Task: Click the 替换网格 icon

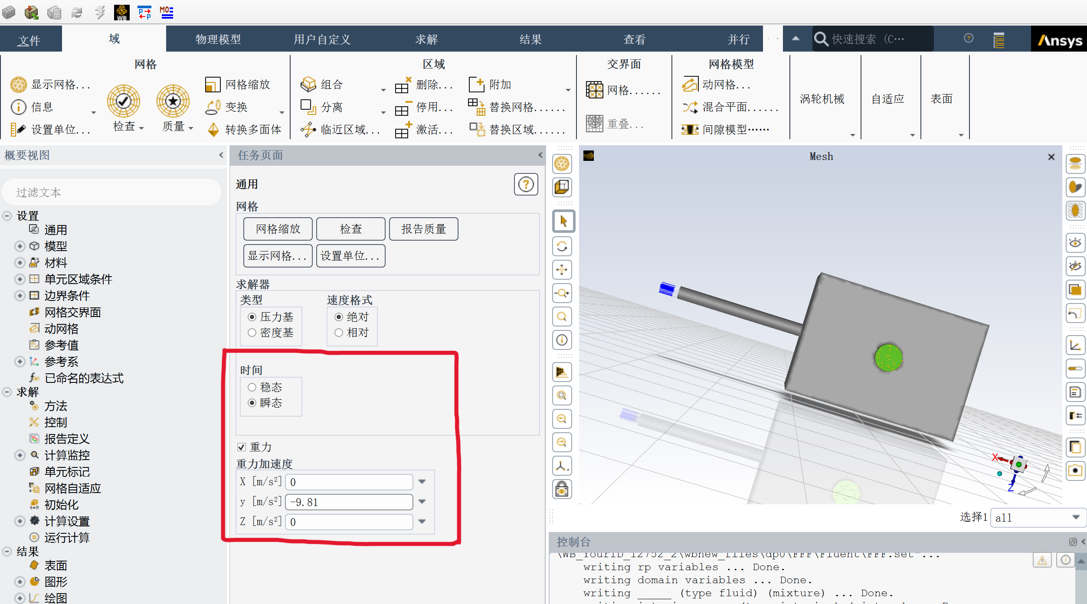Action: coord(477,107)
